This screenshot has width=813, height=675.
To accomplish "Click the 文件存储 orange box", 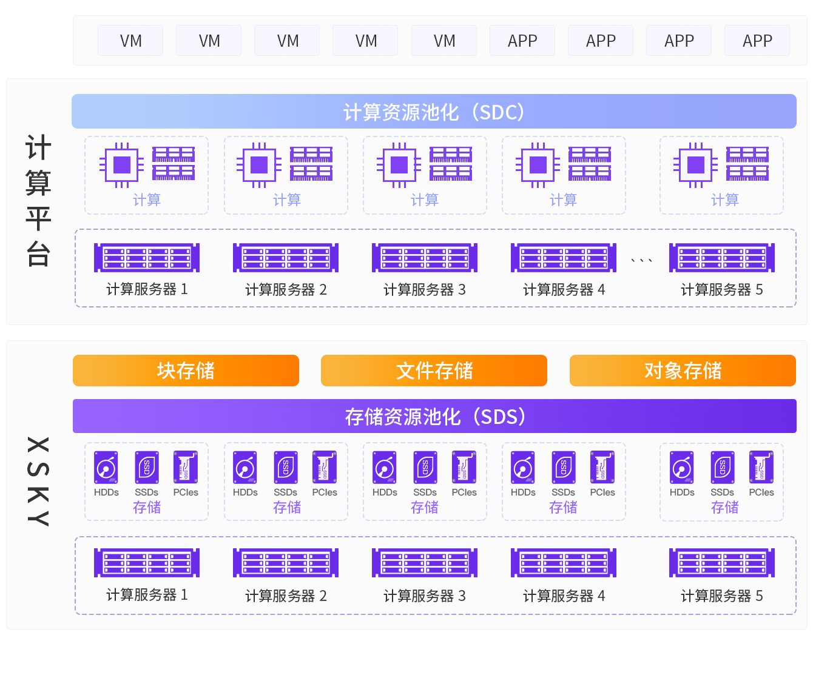I will pyautogui.click(x=434, y=371).
